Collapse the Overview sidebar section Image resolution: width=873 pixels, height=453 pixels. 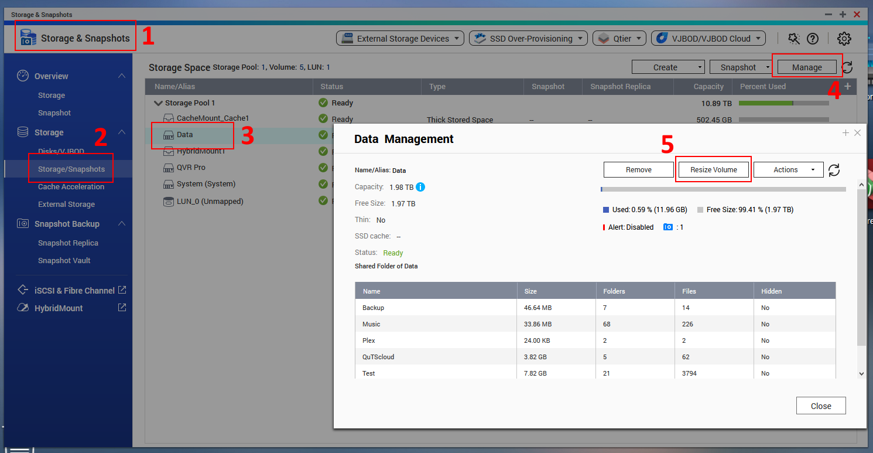pyautogui.click(x=122, y=76)
